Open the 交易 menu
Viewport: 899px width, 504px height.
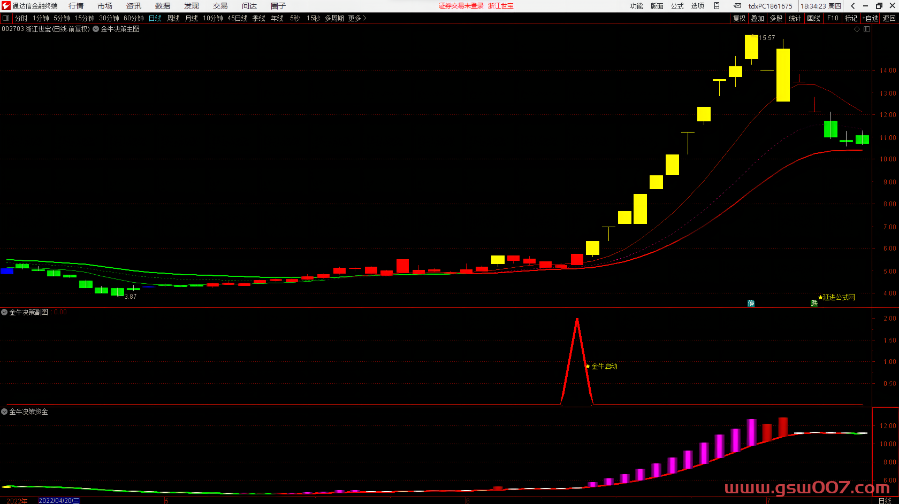220,6
